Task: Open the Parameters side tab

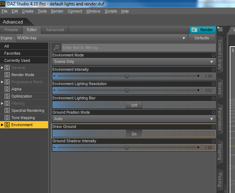Action: [x=220, y=119]
